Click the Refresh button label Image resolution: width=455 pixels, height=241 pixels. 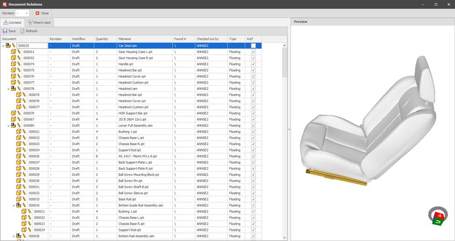[x=32, y=31]
